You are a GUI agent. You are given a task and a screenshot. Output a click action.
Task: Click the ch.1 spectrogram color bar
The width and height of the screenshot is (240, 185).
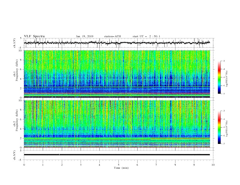[219, 77]
